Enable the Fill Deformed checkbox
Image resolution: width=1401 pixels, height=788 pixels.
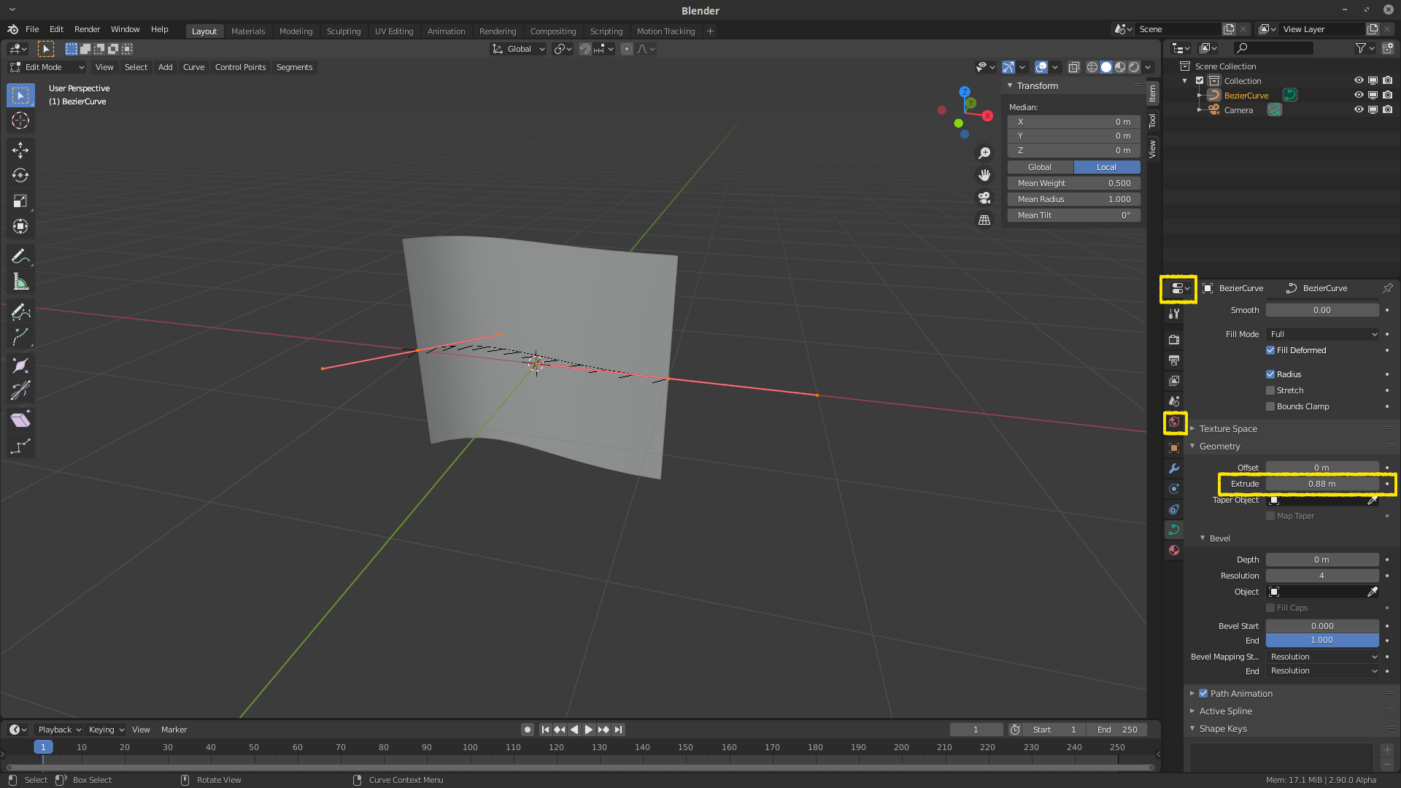(1270, 350)
